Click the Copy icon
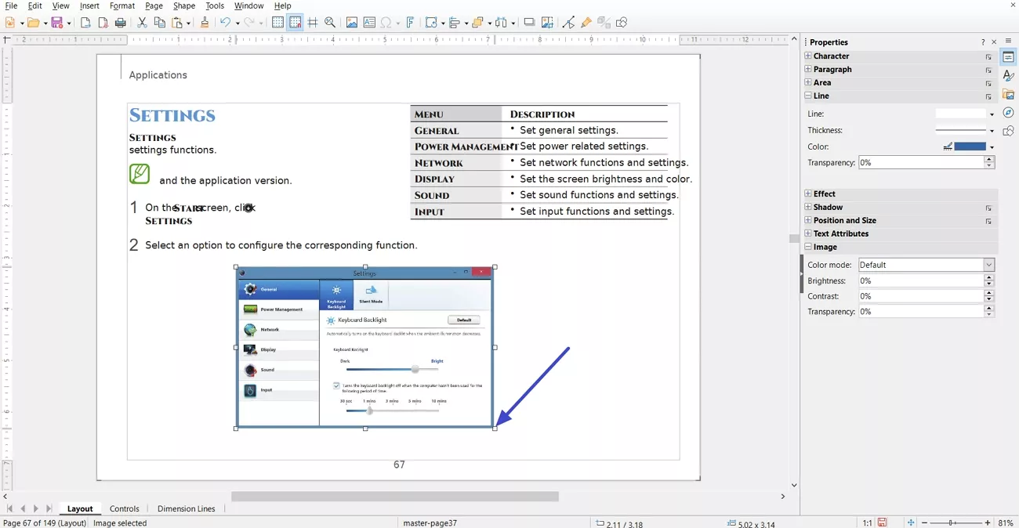This screenshot has width=1019, height=528. [160, 23]
